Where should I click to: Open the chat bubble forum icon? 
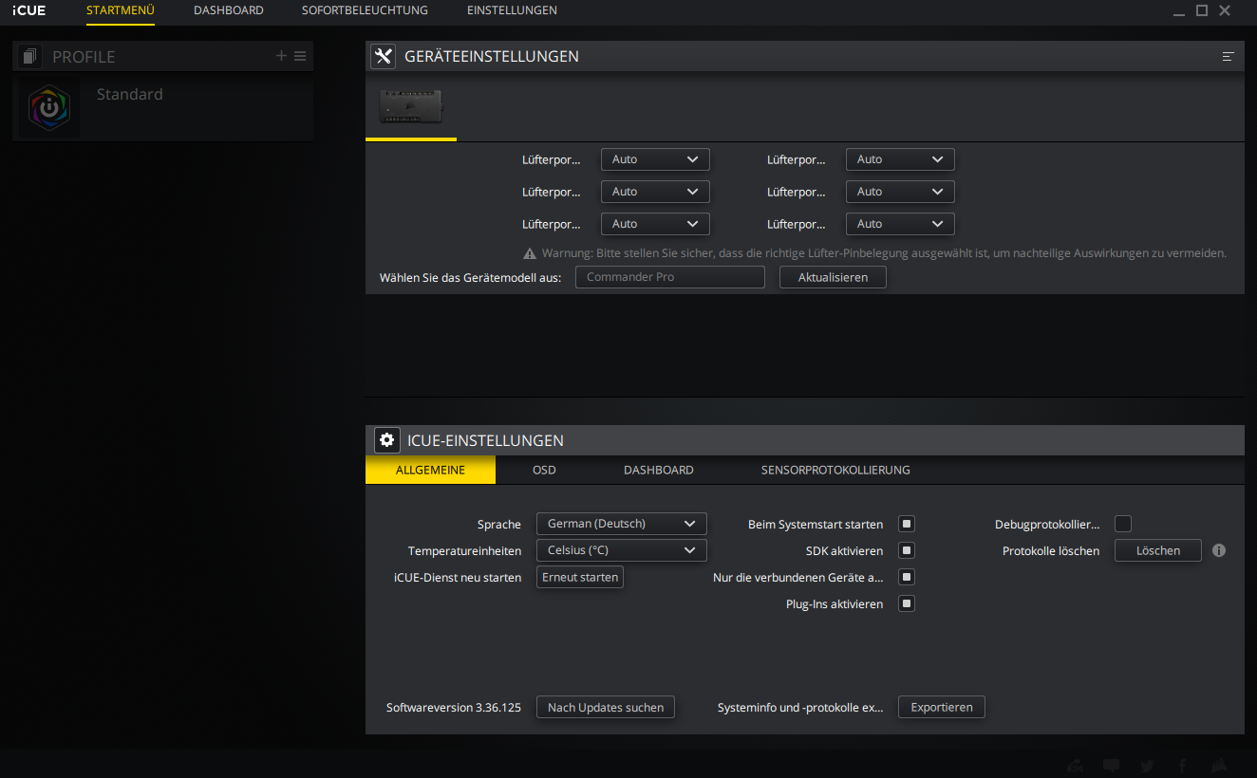pyautogui.click(x=1112, y=766)
